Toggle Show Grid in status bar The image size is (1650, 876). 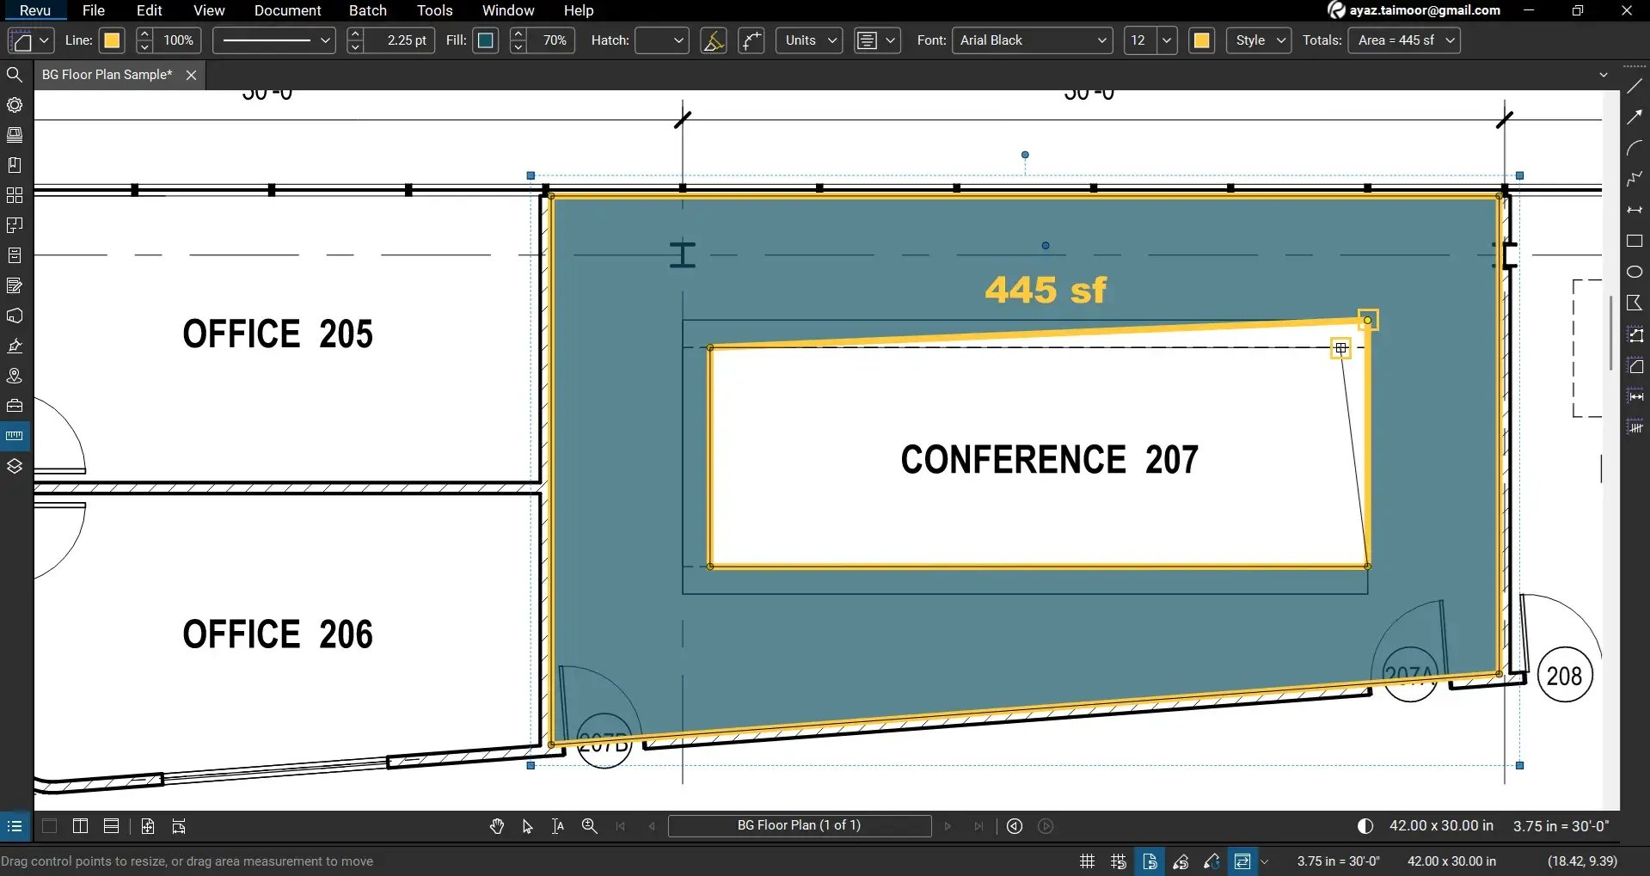1087,861
